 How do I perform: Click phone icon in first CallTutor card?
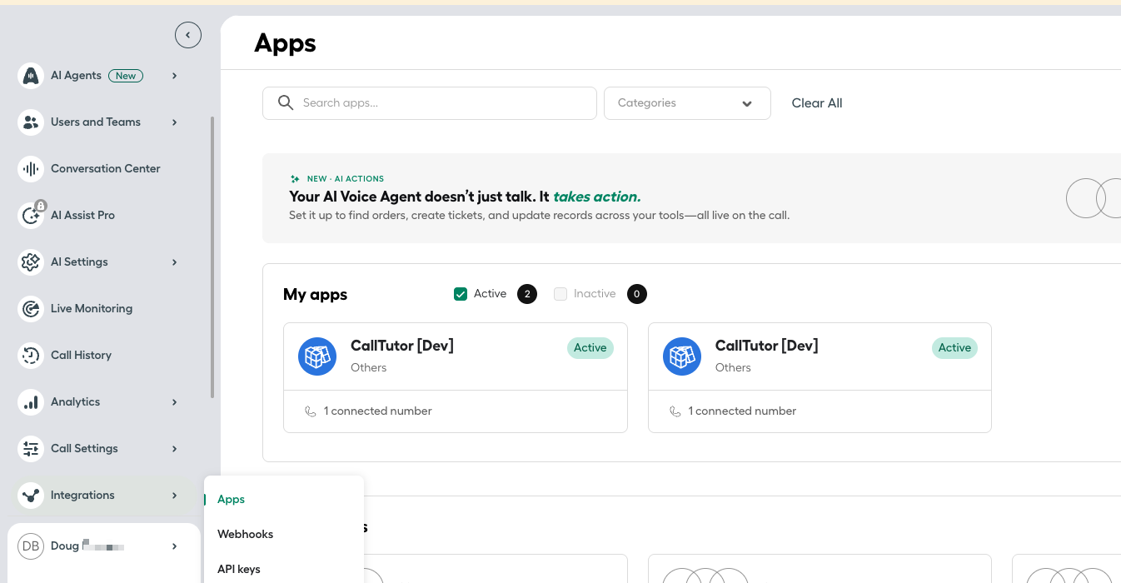tap(311, 411)
